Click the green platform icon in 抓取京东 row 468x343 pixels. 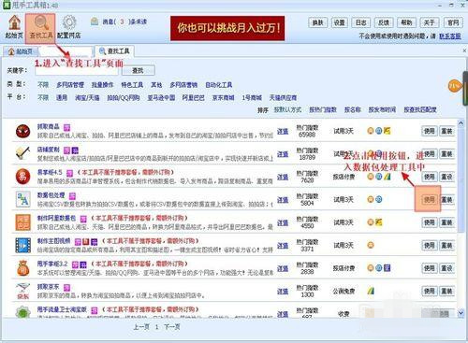pyautogui.click(x=371, y=291)
